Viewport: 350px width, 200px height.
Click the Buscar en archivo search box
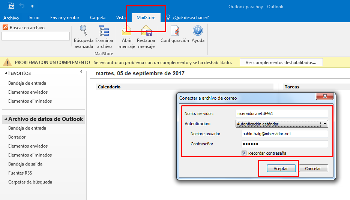36,36
